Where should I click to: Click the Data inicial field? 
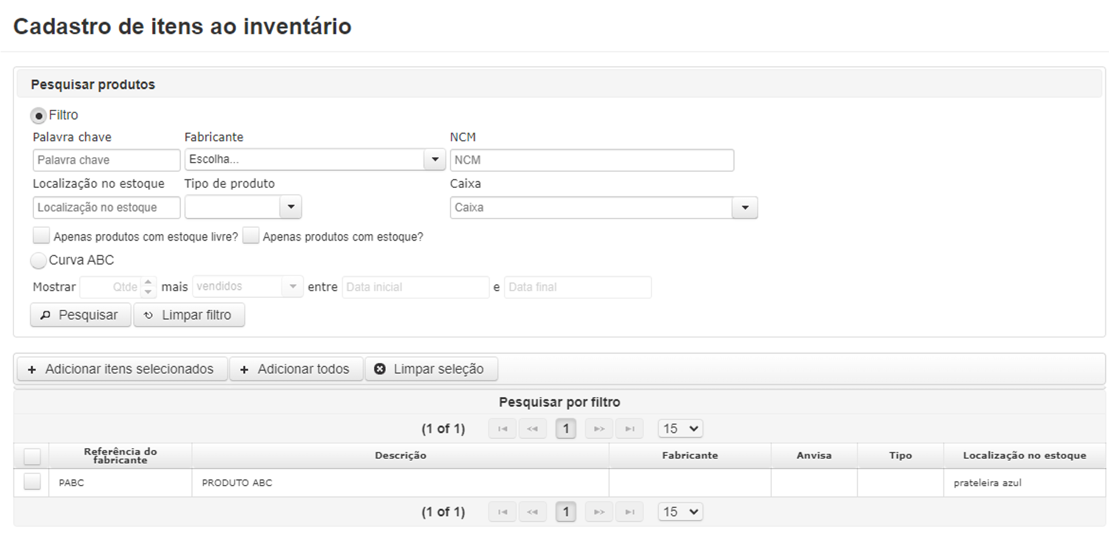click(416, 287)
